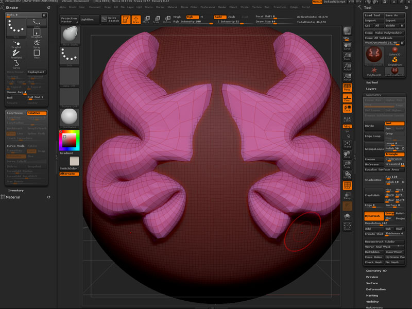Click the Mirror And Weld button
This screenshot has height=309, width=412.
click(384, 247)
